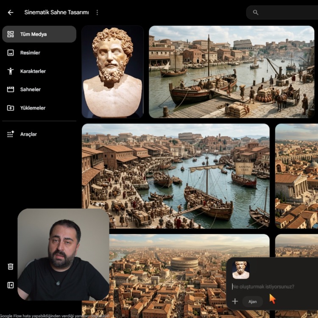The width and height of the screenshot is (318, 318).
Task: Toggle the Ajan mode button
Action: pos(253,301)
